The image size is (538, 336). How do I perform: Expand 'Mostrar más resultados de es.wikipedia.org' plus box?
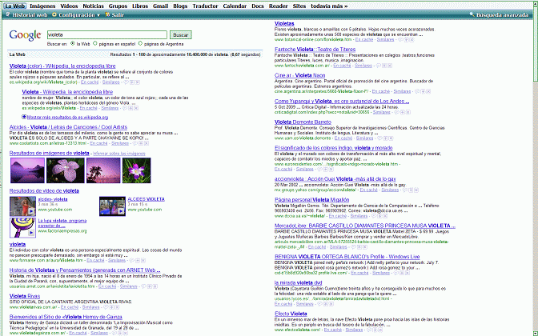point(24,117)
